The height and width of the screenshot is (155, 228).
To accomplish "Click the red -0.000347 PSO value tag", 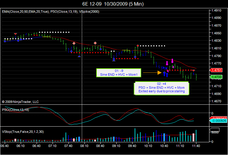I will coord(219,118).
